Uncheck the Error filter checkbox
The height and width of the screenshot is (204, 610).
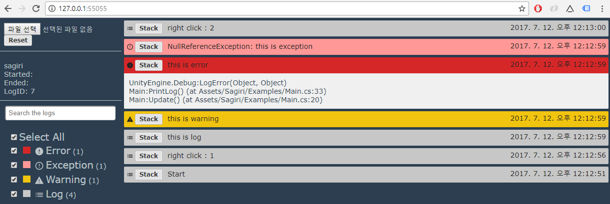14,151
